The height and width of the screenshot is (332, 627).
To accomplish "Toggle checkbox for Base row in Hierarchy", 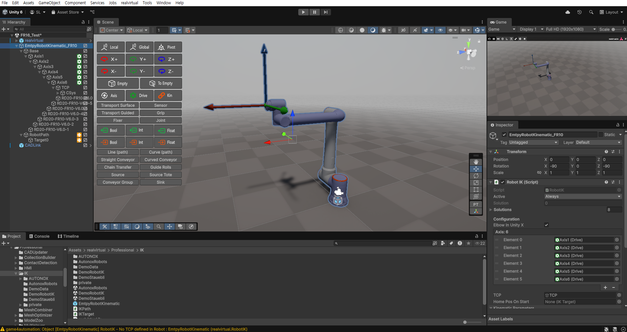I will tap(85, 51).
